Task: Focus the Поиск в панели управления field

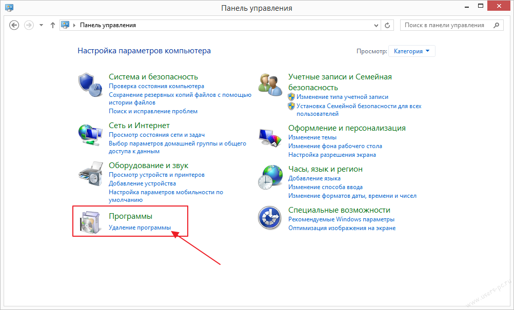Action: point(452,25)
